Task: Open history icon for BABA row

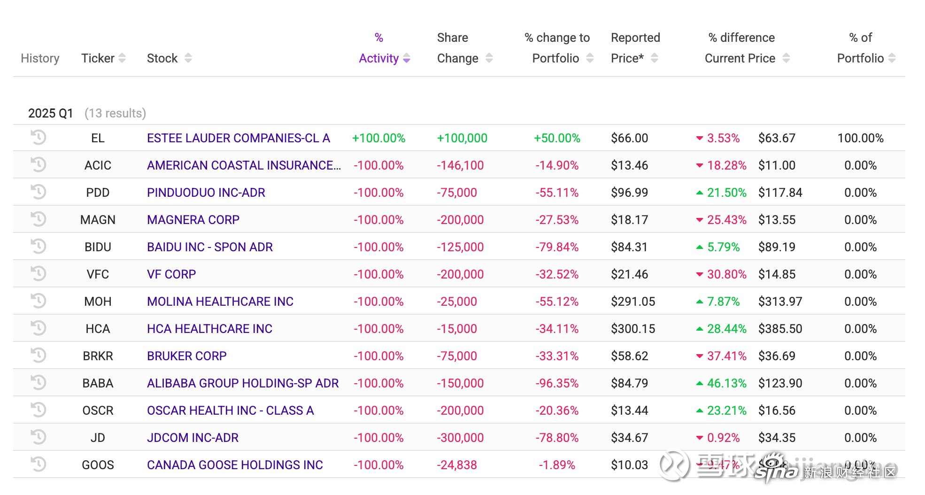Action: point(39,382)
